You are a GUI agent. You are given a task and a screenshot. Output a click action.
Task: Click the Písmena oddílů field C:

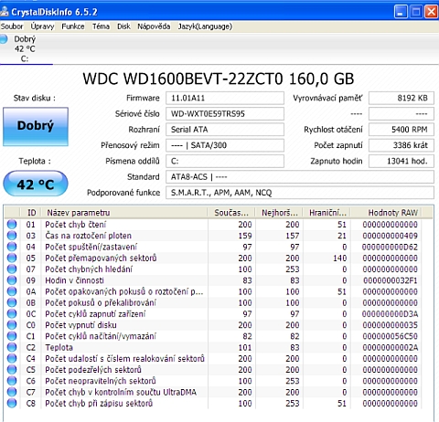click(x=225, y=161)
